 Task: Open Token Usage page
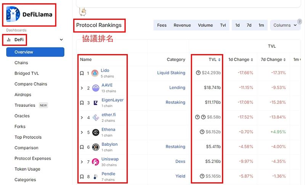point(27,169)
